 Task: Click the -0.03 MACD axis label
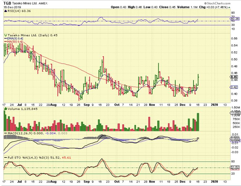235,152
